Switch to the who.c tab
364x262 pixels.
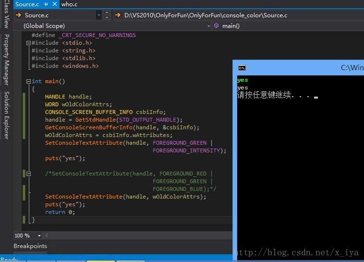69,4
